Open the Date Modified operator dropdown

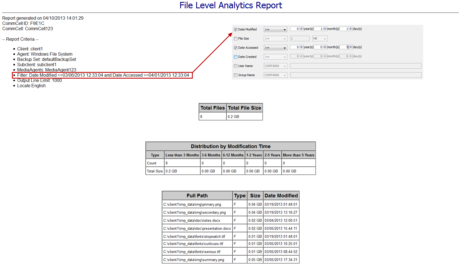pyautogui.click(x=275, y=29)
